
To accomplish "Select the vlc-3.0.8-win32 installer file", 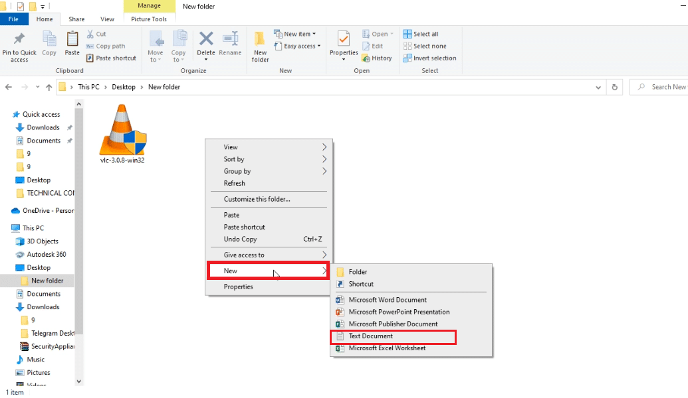I will click(x=122, y=133).
